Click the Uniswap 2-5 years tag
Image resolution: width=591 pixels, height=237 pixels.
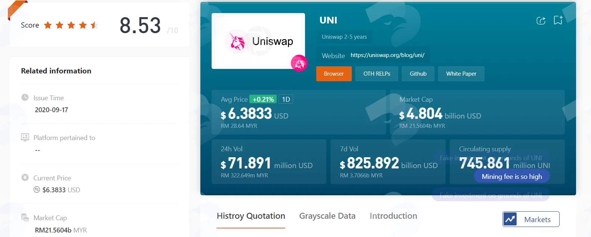(344, 37)
